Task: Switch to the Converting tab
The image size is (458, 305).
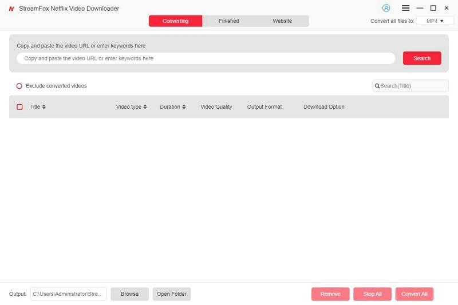Action: point(175,21)
